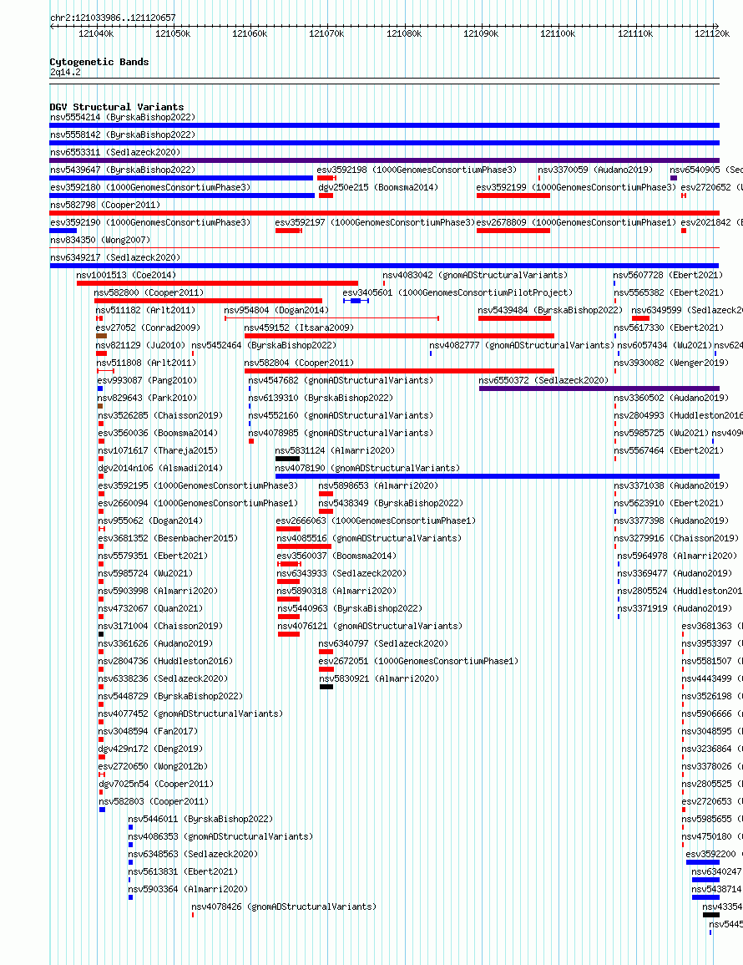Click the red nsv4085516 variant bar
The image size is (743, 965).
click(304, 546)
